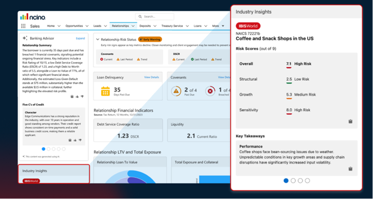Click Expand link in Banking Advisor
Viewport: 373px width, 199px height.
click(80, 38)
